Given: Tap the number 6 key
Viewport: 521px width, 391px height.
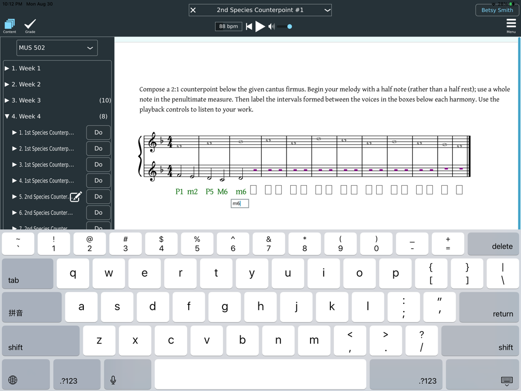Looking at the screenshot, I should point(233,243).
